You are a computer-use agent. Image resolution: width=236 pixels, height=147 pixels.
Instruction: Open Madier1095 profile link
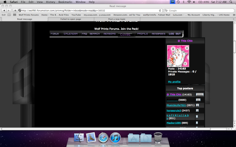tap(174, 123)
